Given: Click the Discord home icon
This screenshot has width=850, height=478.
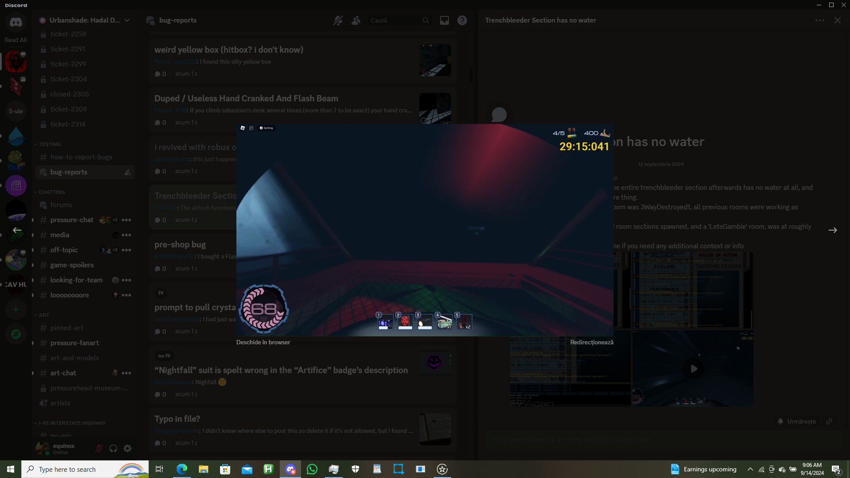Looking at the screenshot, I should (16, 22).
